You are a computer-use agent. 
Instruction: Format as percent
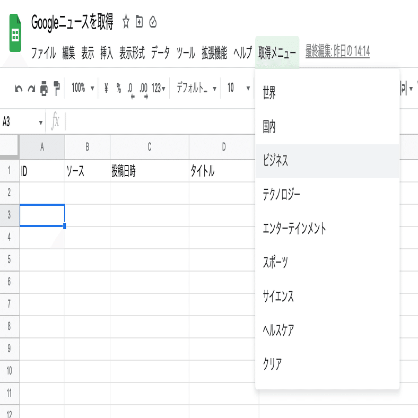point(119,88)
